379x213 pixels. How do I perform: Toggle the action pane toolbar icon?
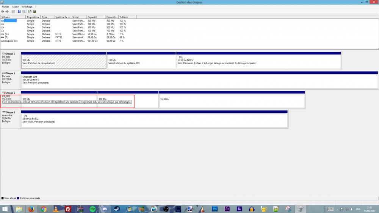[x=24, y=12]
